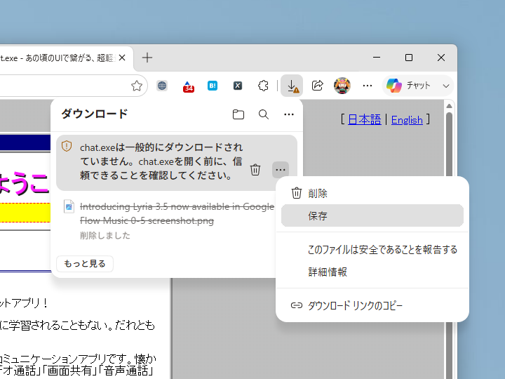Click the shield warning icon for chat.exe

[67, 146]
